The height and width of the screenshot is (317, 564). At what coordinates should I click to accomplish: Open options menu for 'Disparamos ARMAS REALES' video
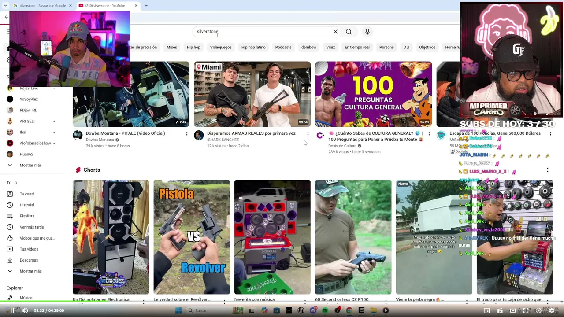(308, 134)
